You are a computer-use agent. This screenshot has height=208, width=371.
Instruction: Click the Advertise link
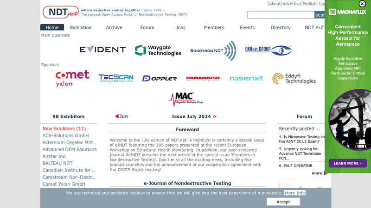(292, 4)
